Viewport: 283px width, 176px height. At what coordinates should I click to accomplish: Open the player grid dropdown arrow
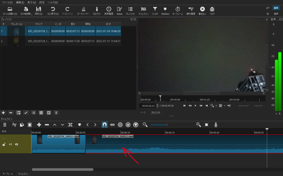click(224, 106)
